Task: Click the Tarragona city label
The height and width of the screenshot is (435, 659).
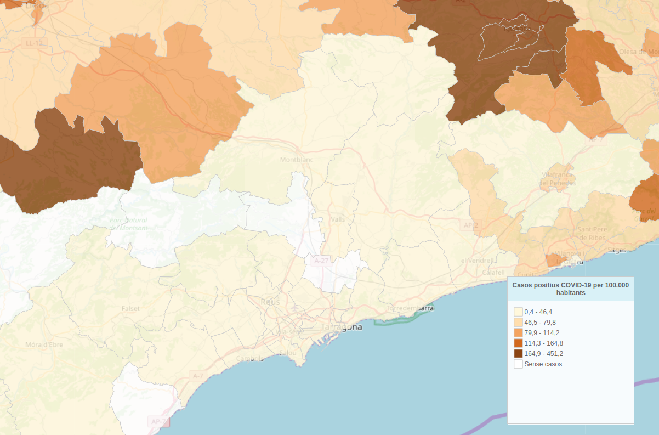Action: coord(342,327)
